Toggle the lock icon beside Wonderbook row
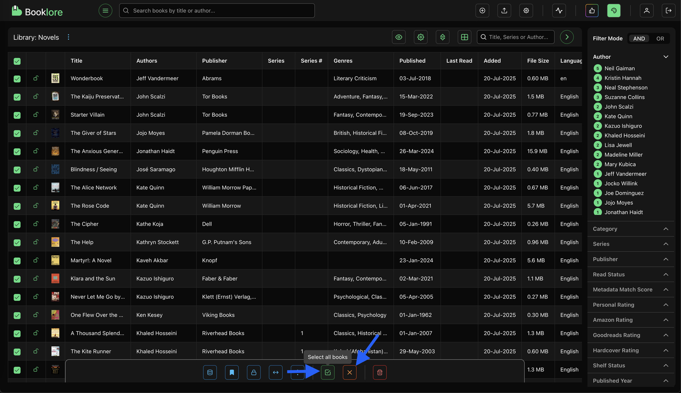681x393 pixels. tap(36, 78)
